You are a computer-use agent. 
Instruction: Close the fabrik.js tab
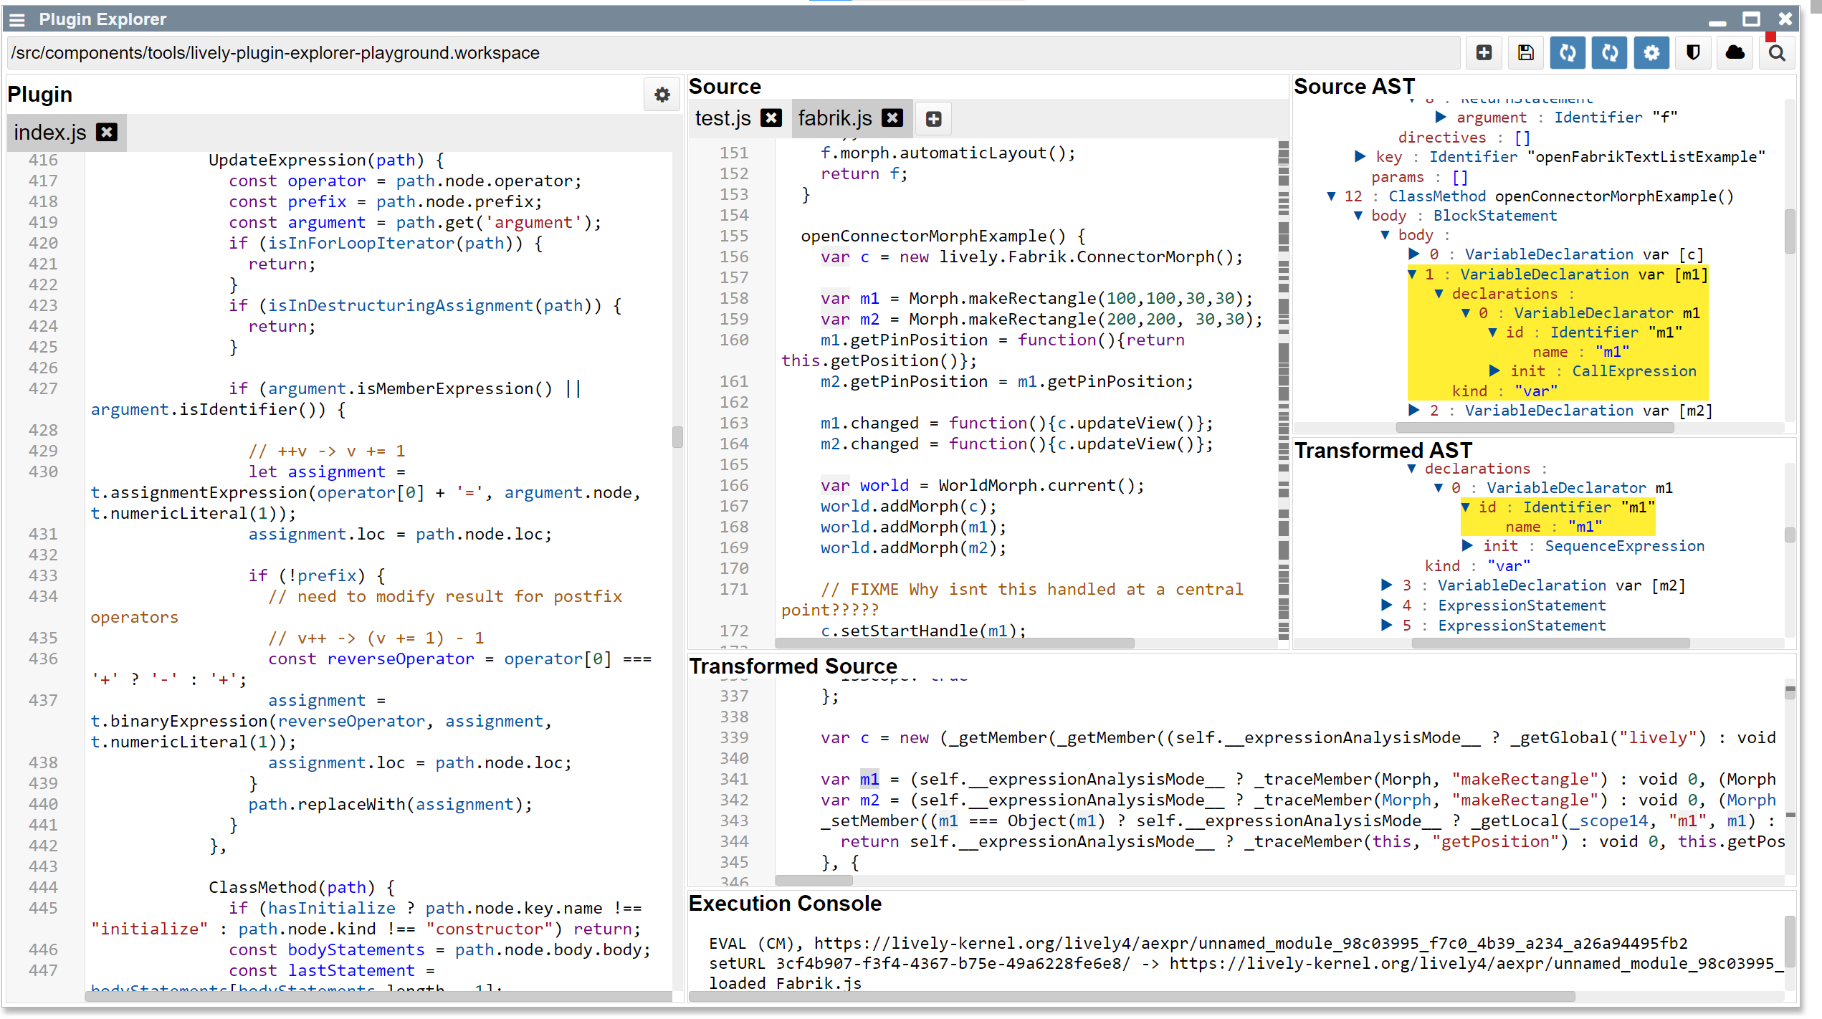tap(892, 118)
